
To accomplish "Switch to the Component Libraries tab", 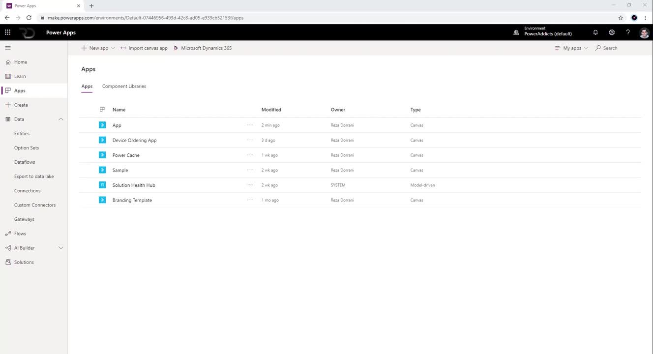I will click(124, 87).
